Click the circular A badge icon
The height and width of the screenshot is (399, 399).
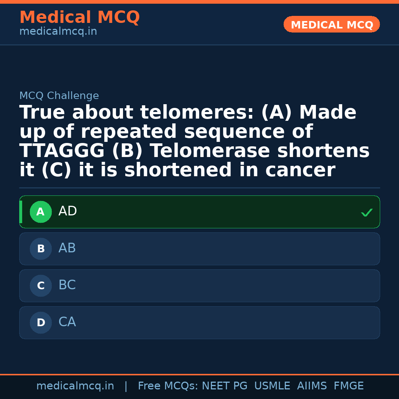[x=41, y=212]
